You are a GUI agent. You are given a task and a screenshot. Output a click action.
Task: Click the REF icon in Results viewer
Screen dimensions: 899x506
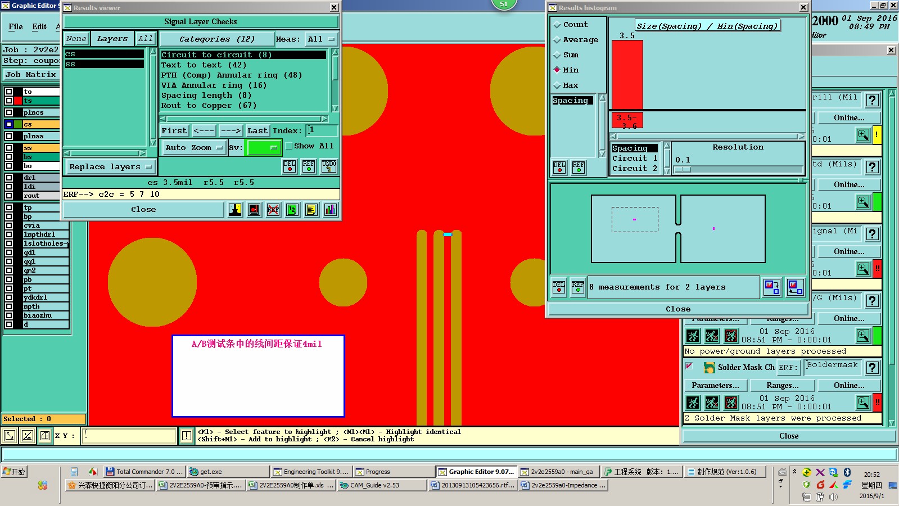tap(309, 166)
